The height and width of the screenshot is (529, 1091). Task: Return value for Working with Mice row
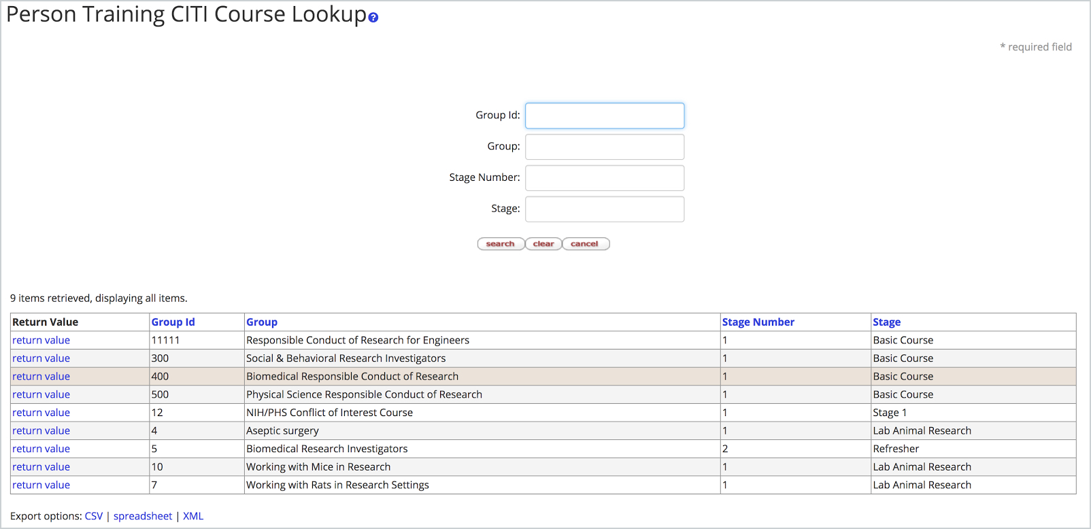tap(41, 467)
